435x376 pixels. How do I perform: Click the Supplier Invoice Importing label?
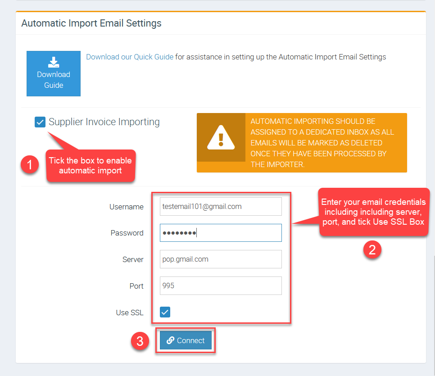click(104, 122)
